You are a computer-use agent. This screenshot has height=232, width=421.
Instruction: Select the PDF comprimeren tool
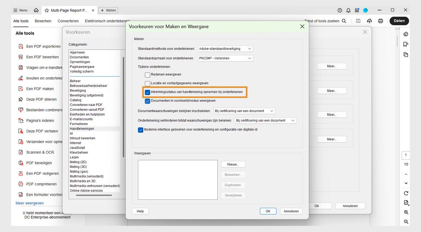click(38, 184)
